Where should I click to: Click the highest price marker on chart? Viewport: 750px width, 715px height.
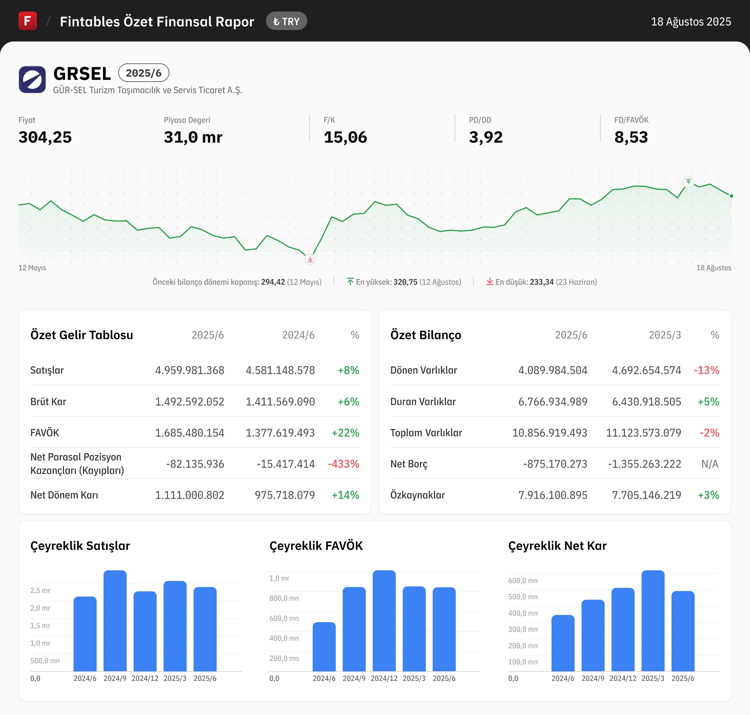(688, 182)
